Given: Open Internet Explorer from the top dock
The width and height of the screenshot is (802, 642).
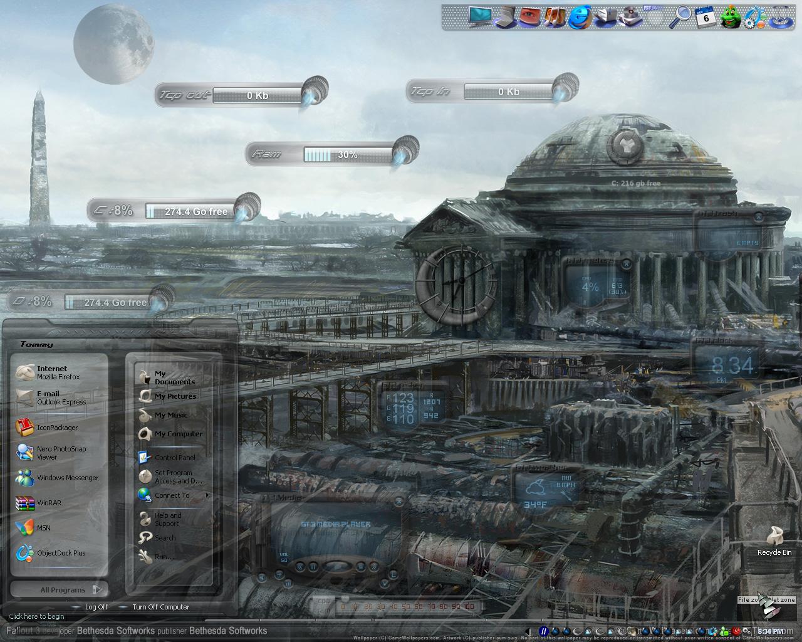Looking at the screenshot, I should (580, 17).
